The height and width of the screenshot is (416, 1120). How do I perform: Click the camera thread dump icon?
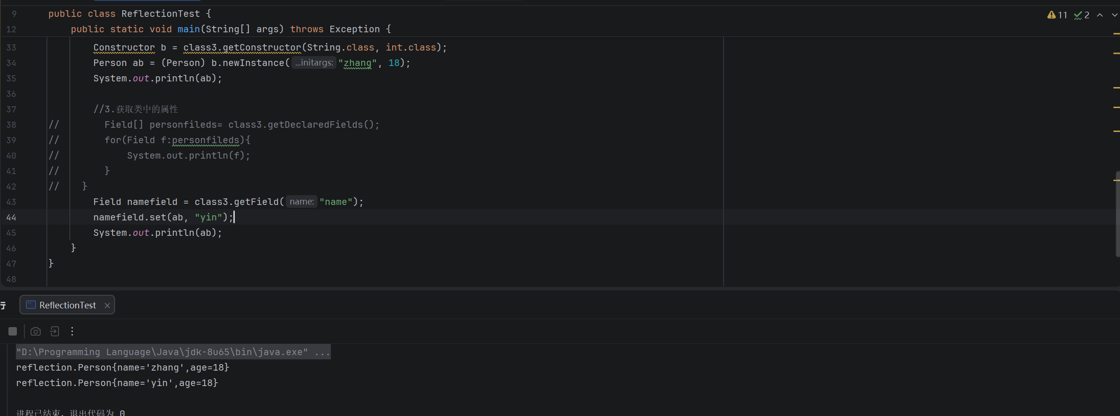tap(36, 331)
